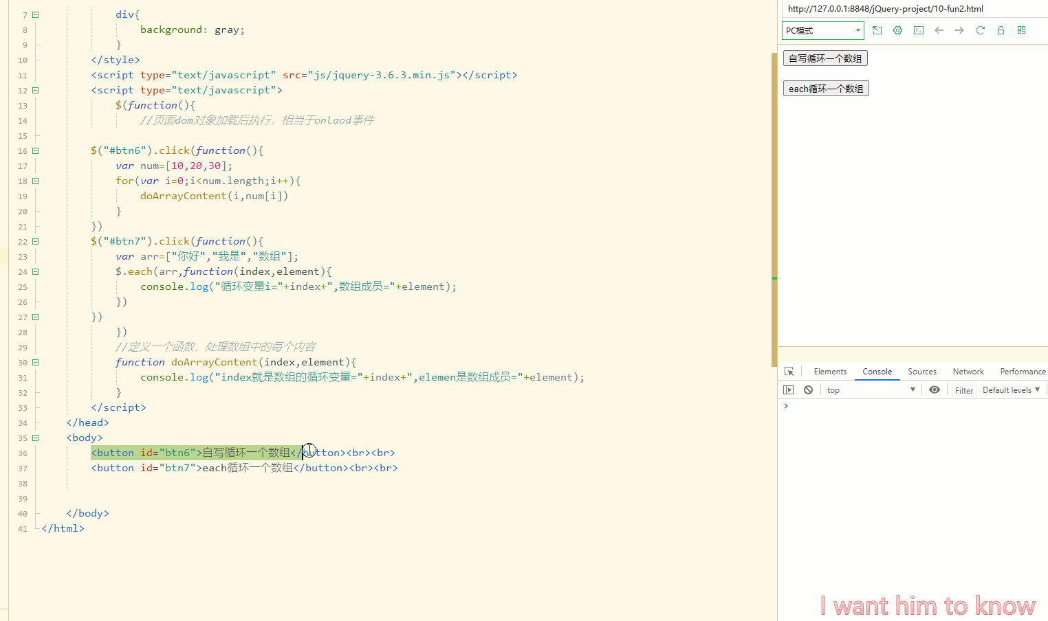Open the Performance tab

tap(1023, 372)
